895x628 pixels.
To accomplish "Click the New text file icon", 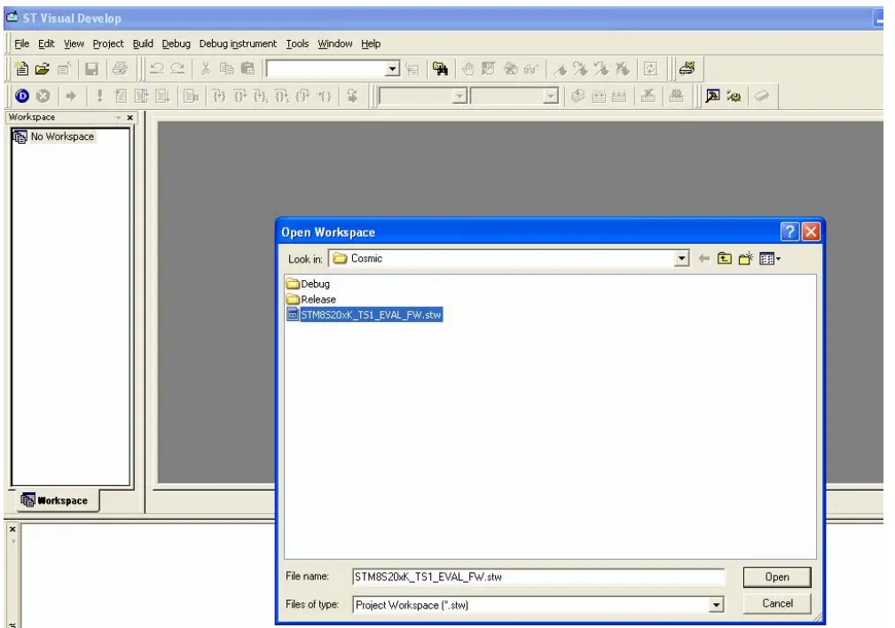I will [x=21, y=69].
